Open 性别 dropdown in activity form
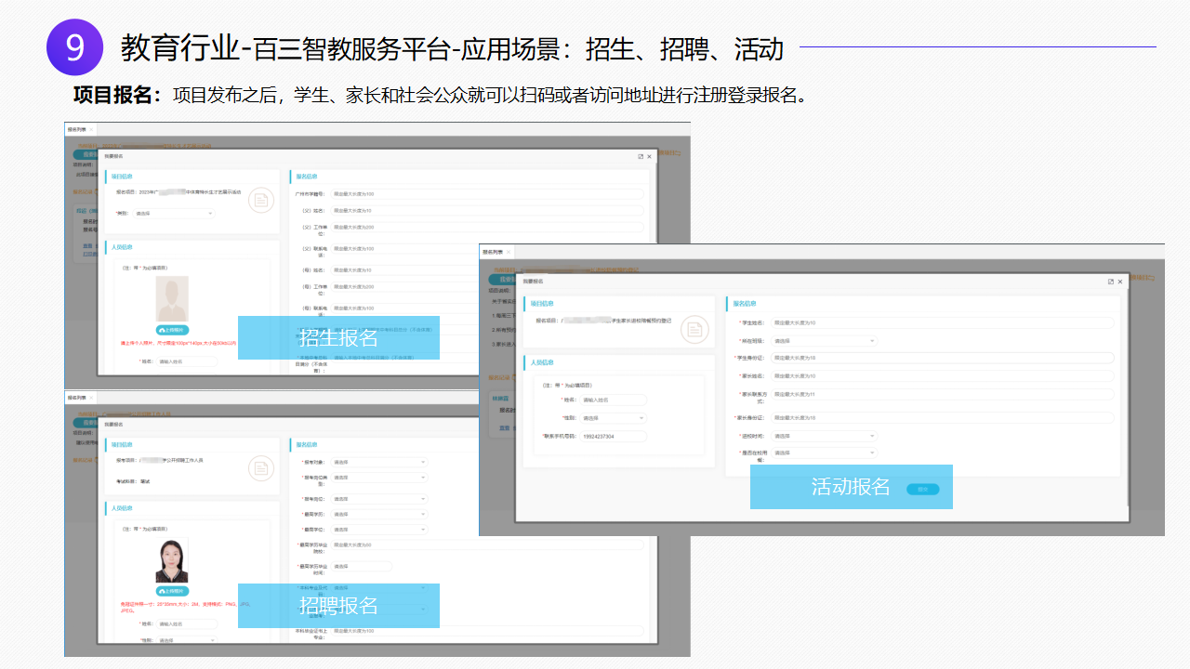The image size is (1190, 669). point(613,418)
